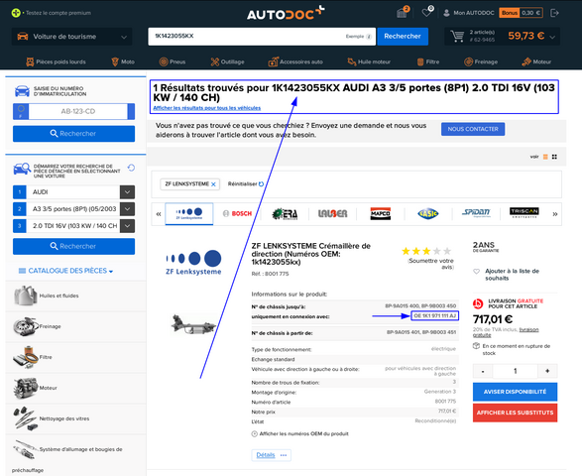
Task: Select ZF Lenksysteme brand logo
Action: point(189,214)
